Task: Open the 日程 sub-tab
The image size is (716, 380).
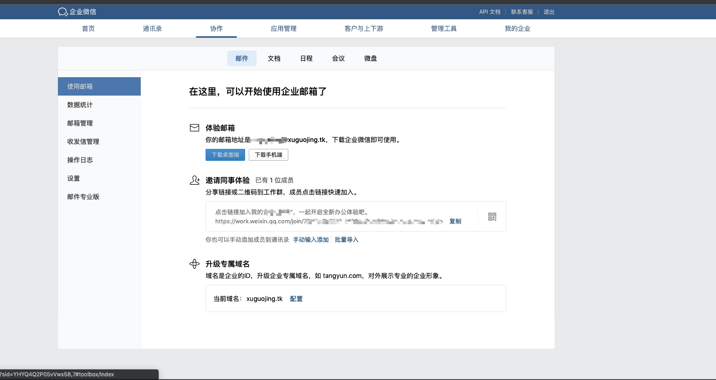Action: (306, 58)
